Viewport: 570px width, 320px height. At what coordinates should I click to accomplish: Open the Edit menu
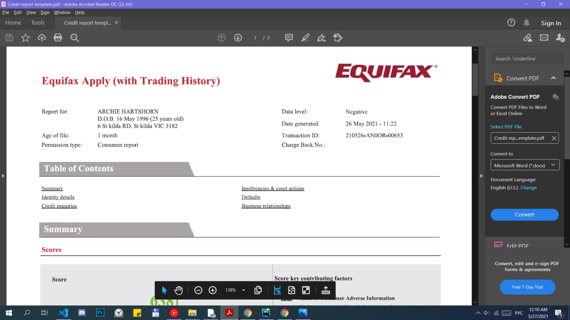click(x=18, y=12)
